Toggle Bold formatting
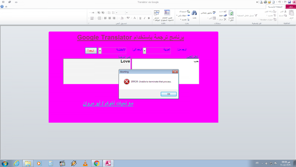Viewport: 296px width, 167px height. click(x=149, y=18)
